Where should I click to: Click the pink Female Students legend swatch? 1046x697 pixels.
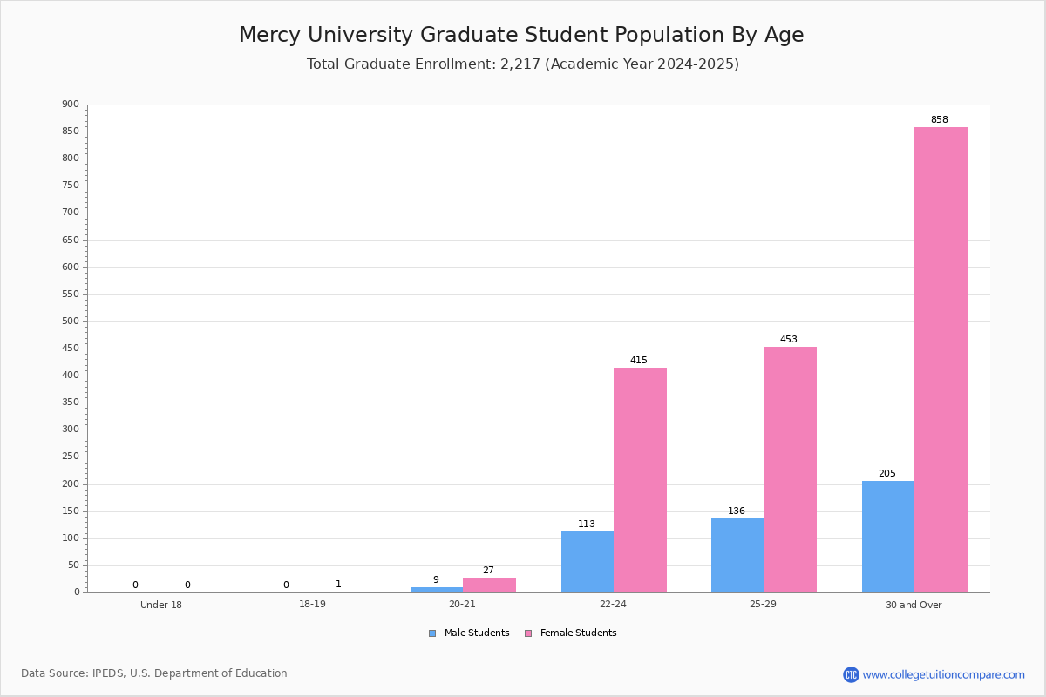(x=528, y=633)
